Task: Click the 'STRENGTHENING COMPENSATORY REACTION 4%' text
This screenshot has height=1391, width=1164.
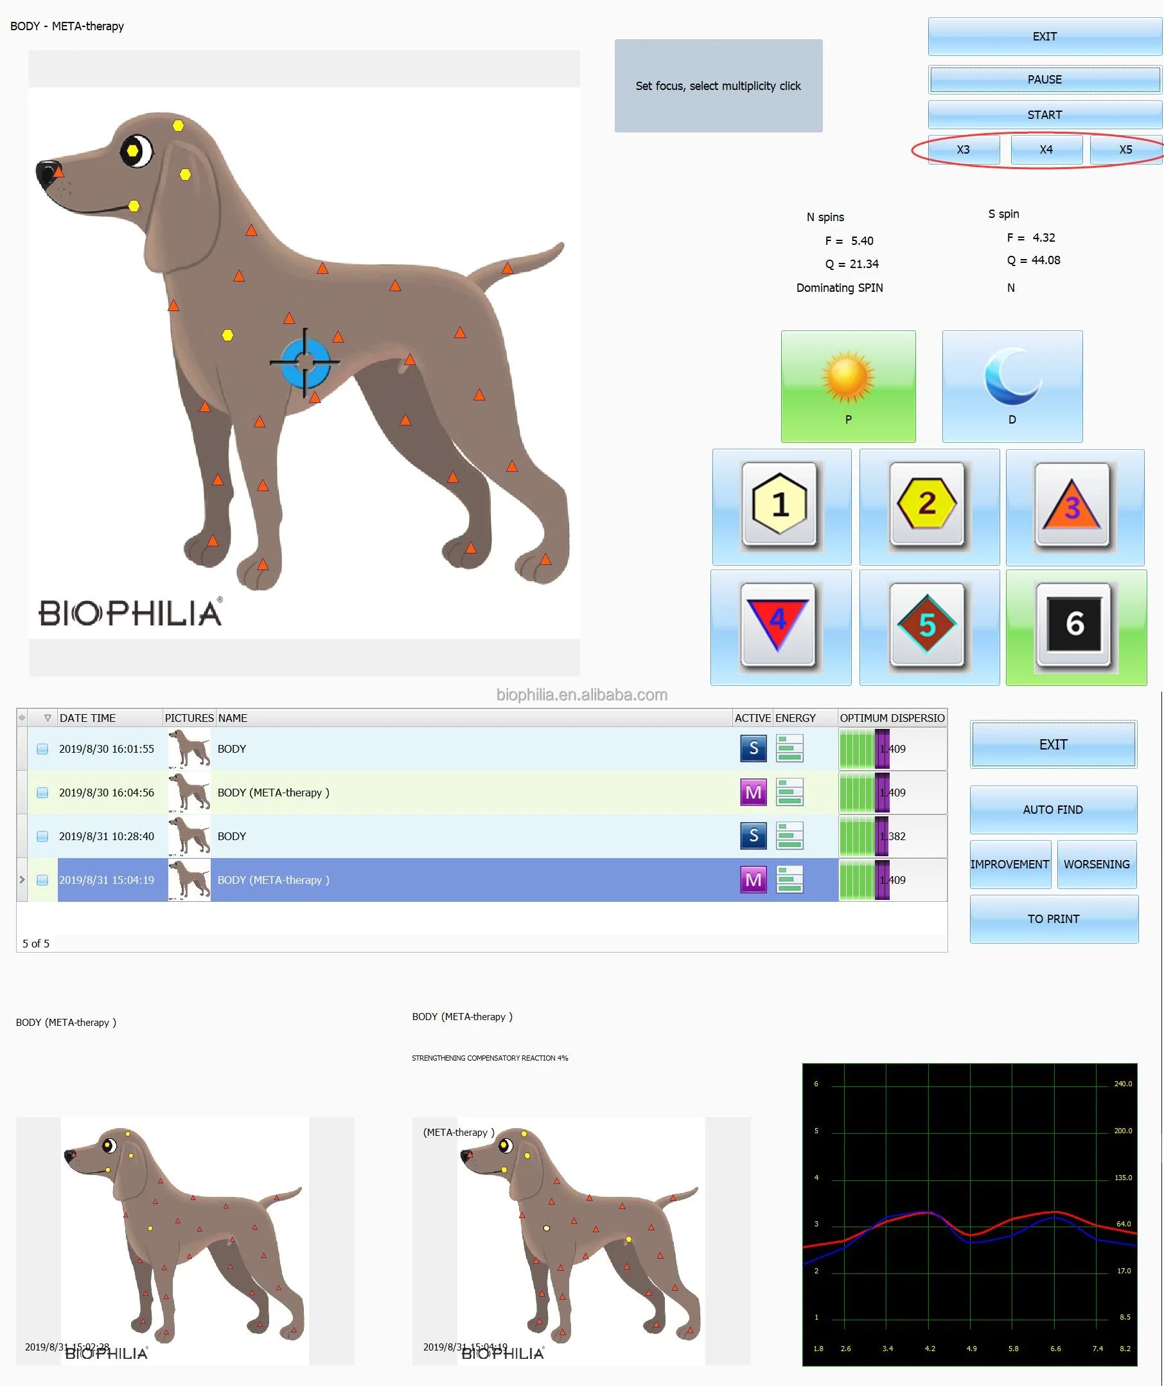Action: pyautogui.click(x=490, y=1058)
